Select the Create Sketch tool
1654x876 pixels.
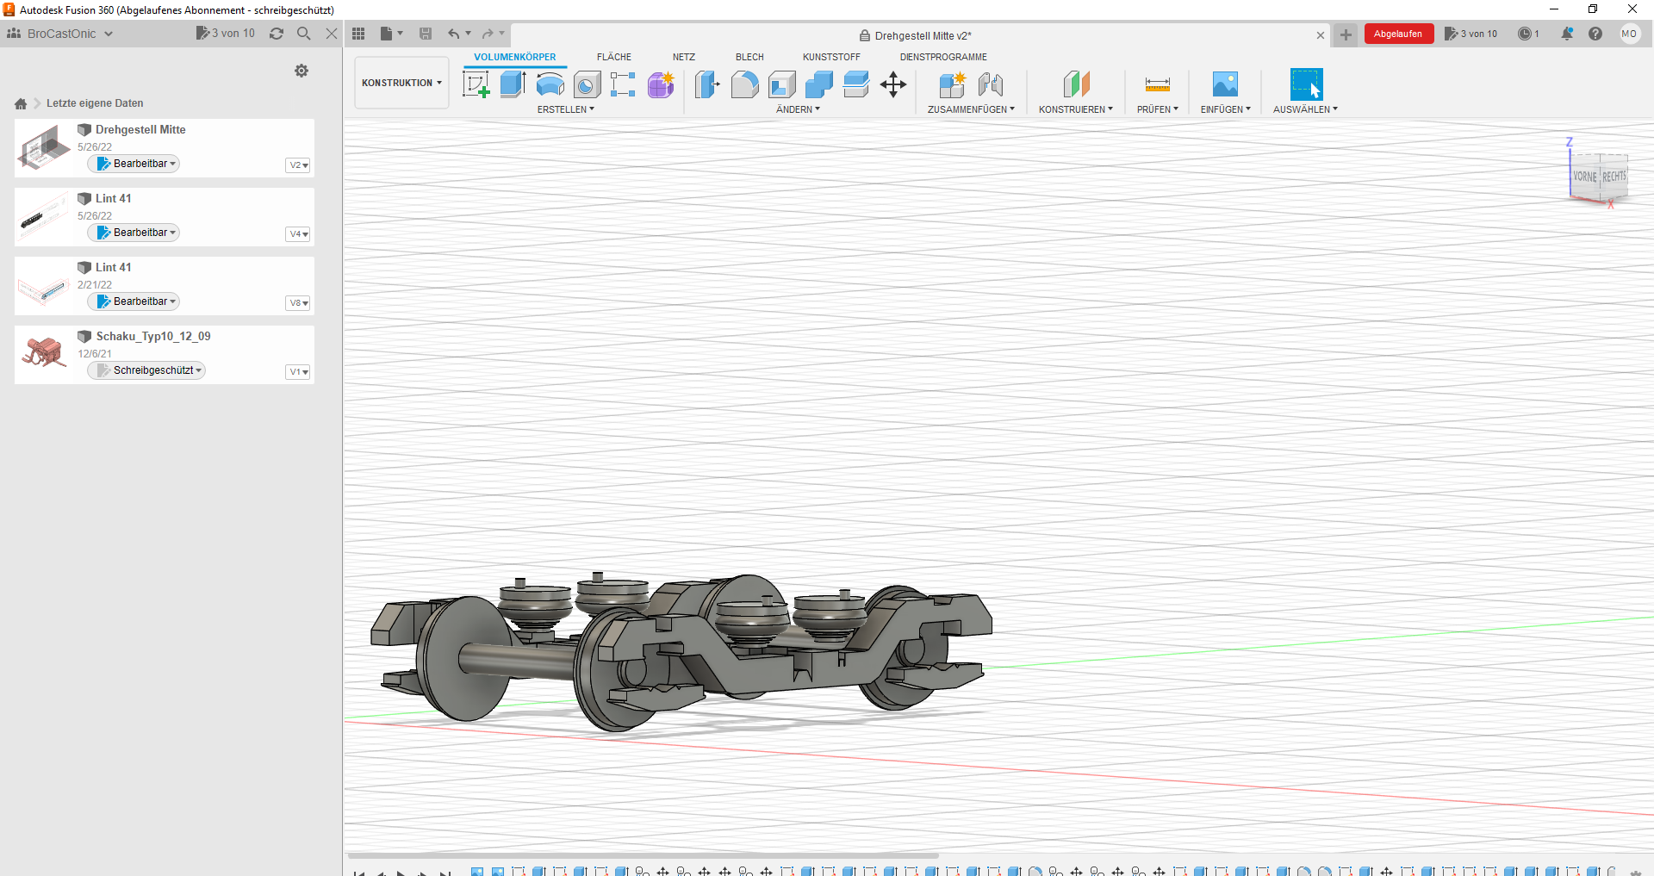click(x=476, y=84)
